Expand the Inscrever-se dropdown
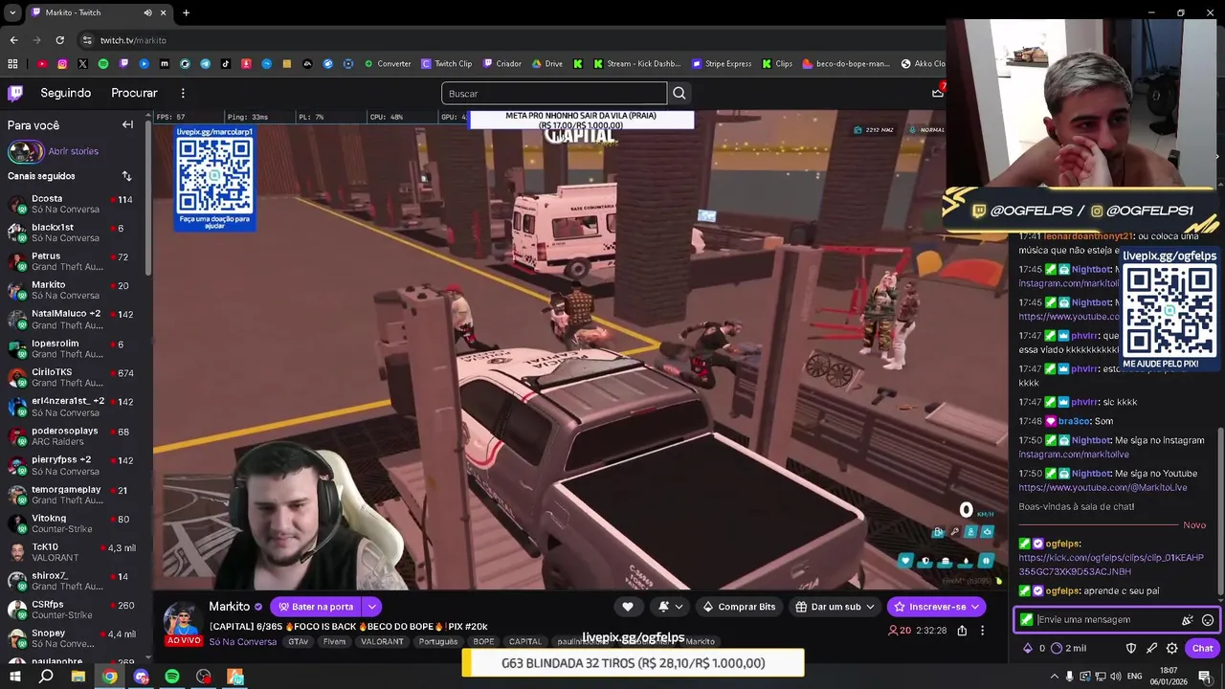 point(975,607)
